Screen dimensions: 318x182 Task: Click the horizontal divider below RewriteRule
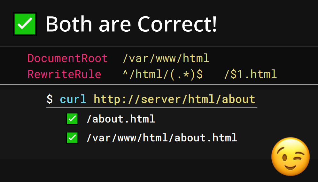click(x=159, y=84)
